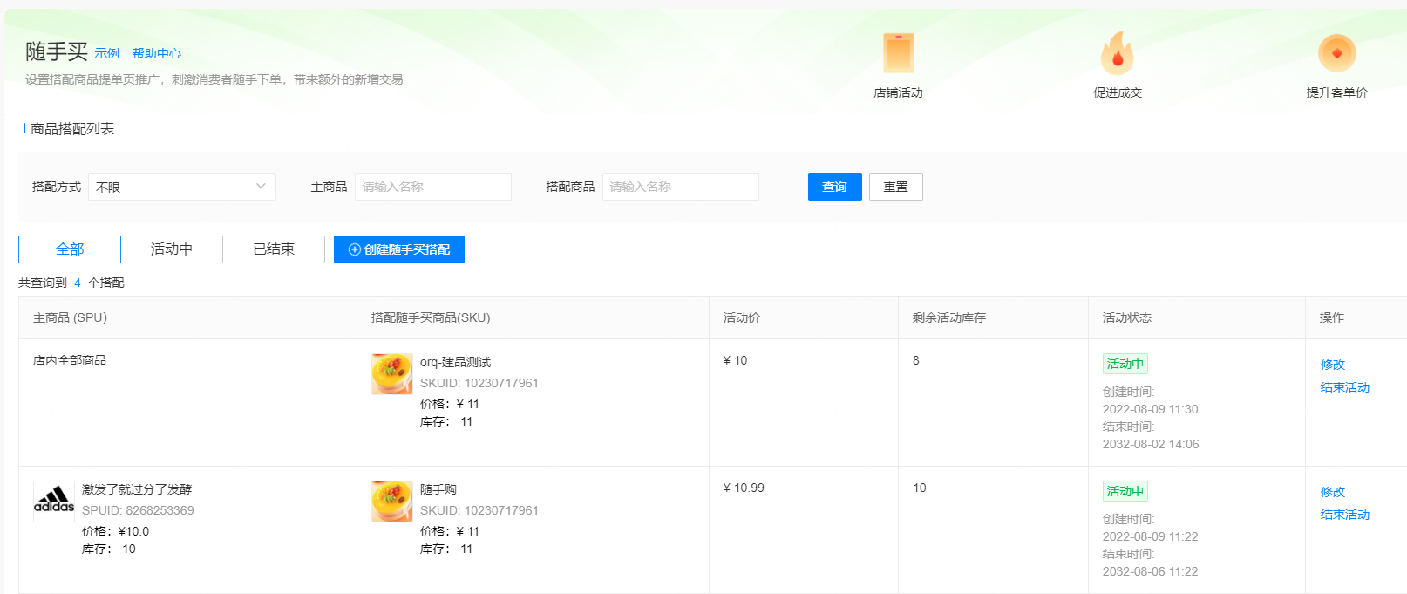
Task: Open the 示例 link
Action: pyautogui.click(x=107, y=54)
